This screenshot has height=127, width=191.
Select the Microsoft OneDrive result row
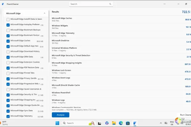(x=121, y=42)
